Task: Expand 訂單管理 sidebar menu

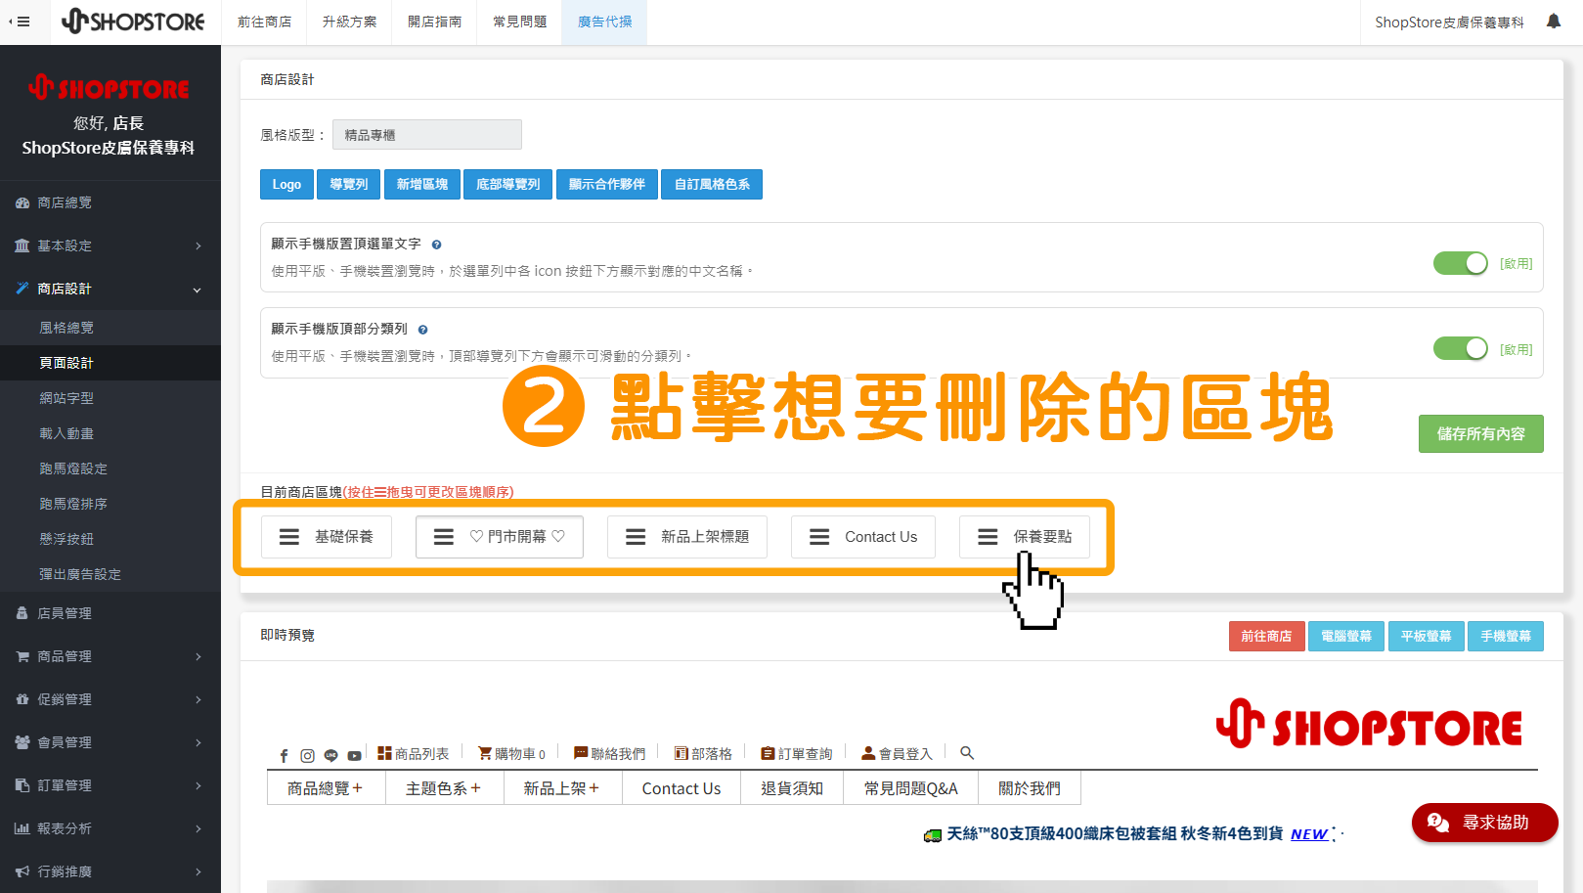Action: coord(110,785)
